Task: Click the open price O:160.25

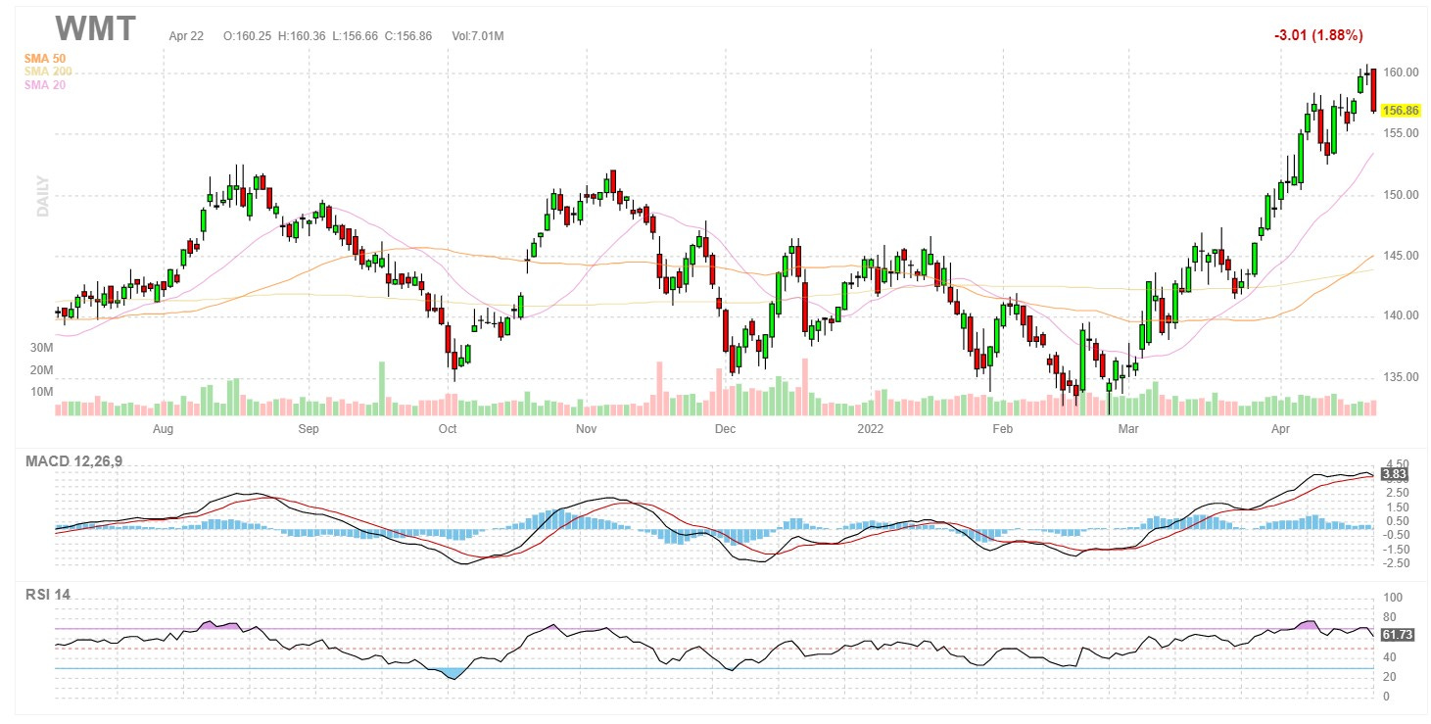Action: click(x=248, y=36)
